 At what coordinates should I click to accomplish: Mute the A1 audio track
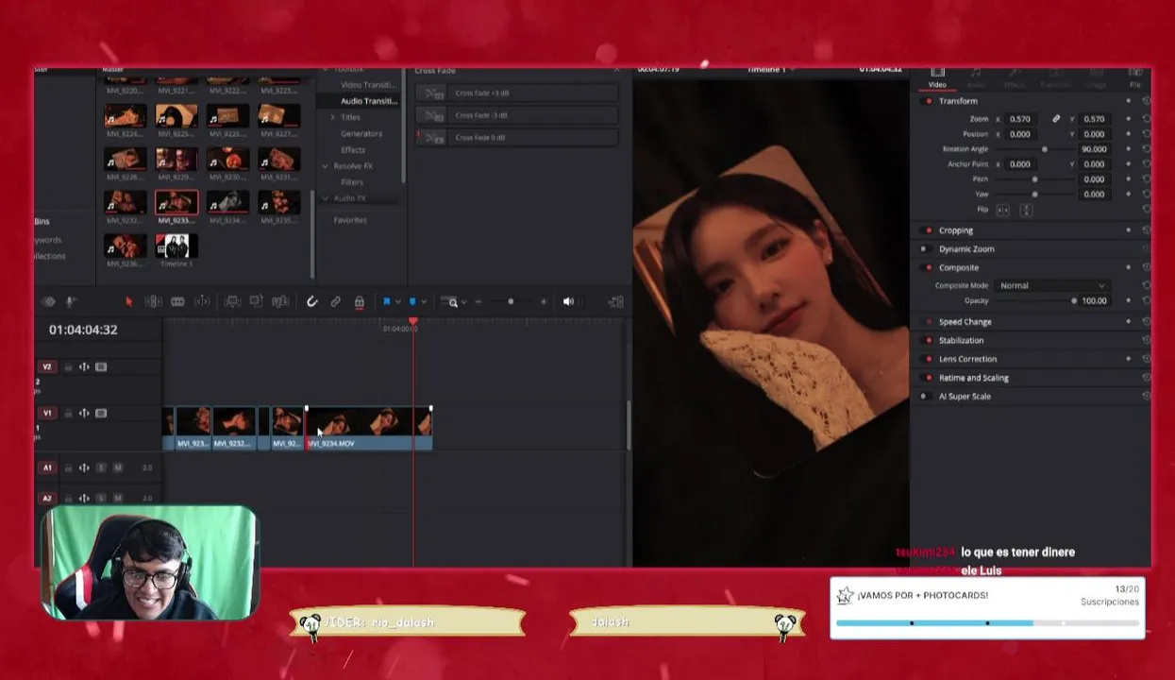[118, 467]
